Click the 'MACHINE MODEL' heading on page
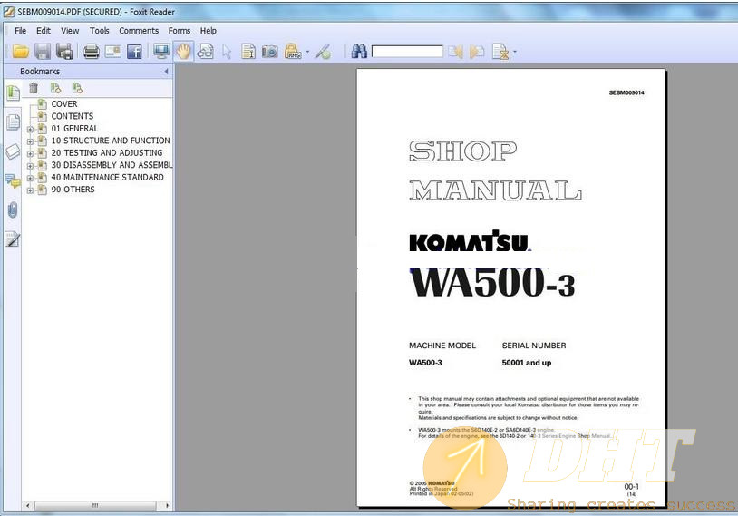This screenshot has width=738, height=516. click(x=442, y=346)
